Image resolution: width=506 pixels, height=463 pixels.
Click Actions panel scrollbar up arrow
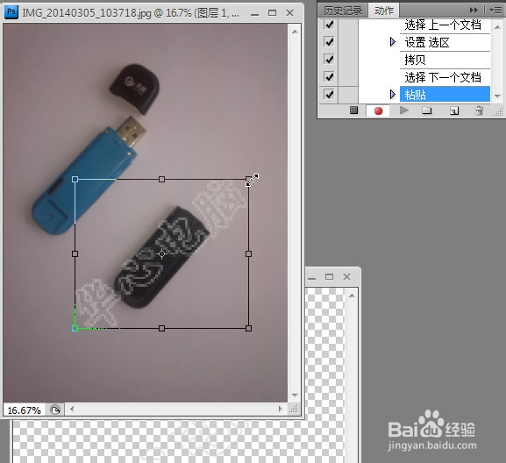[x=497, y=27]
